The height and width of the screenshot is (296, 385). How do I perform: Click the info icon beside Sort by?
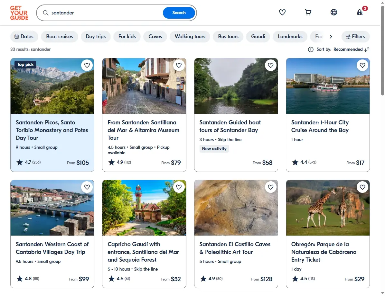(x=311, y=49)
